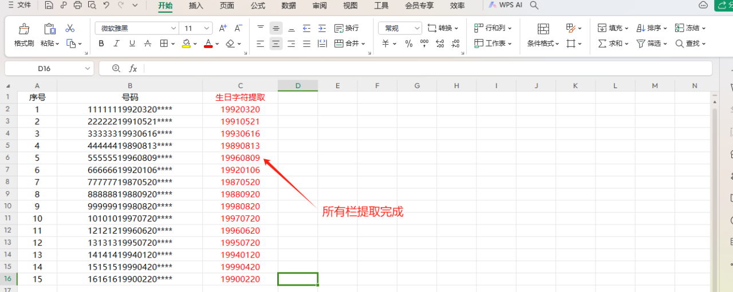
Task: Click the eraser clear-format icon
Action: 230,44
